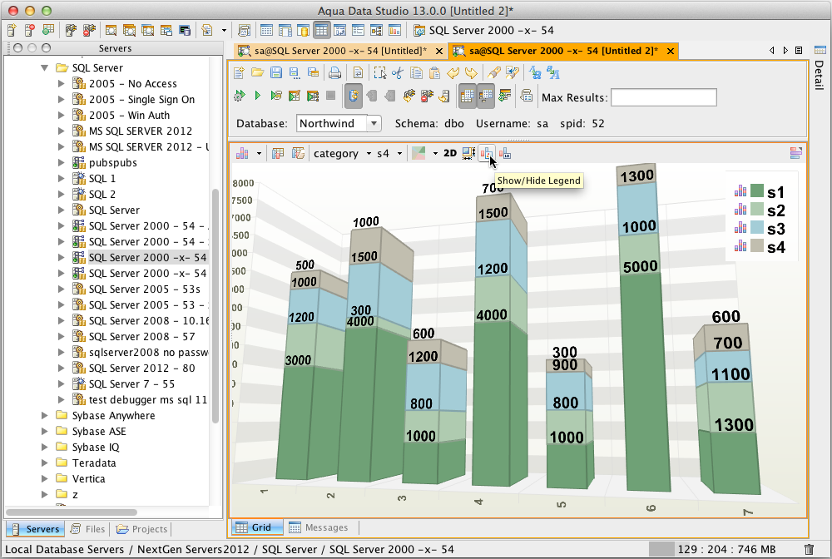
Task: Click the Show/Hide Legend chart icon
Action: (487, 153)
